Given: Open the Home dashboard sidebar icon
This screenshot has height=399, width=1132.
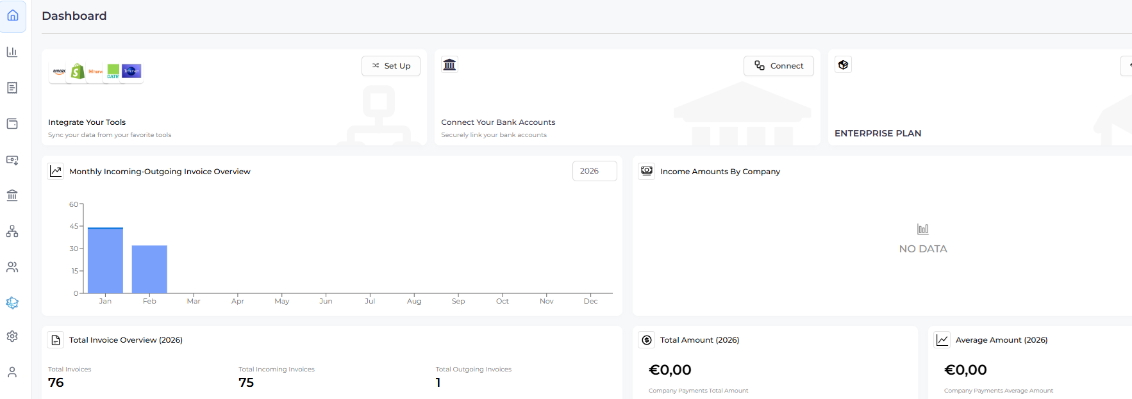Looking at the screenshot, I should (x=13, y=15).
